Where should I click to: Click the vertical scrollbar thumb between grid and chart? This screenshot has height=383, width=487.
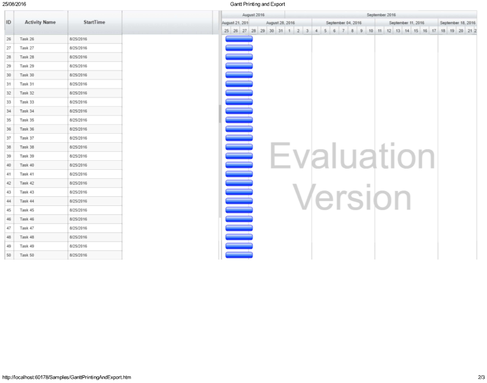[x=220, y=114]
